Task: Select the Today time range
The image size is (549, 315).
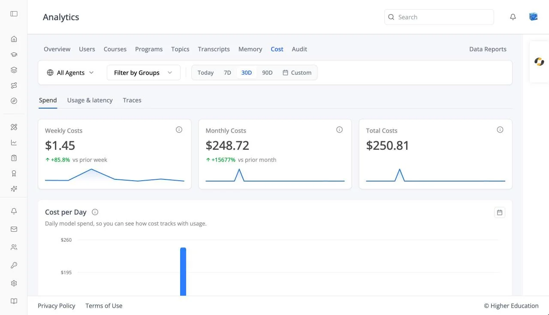Action: click(x=205, y=73)
